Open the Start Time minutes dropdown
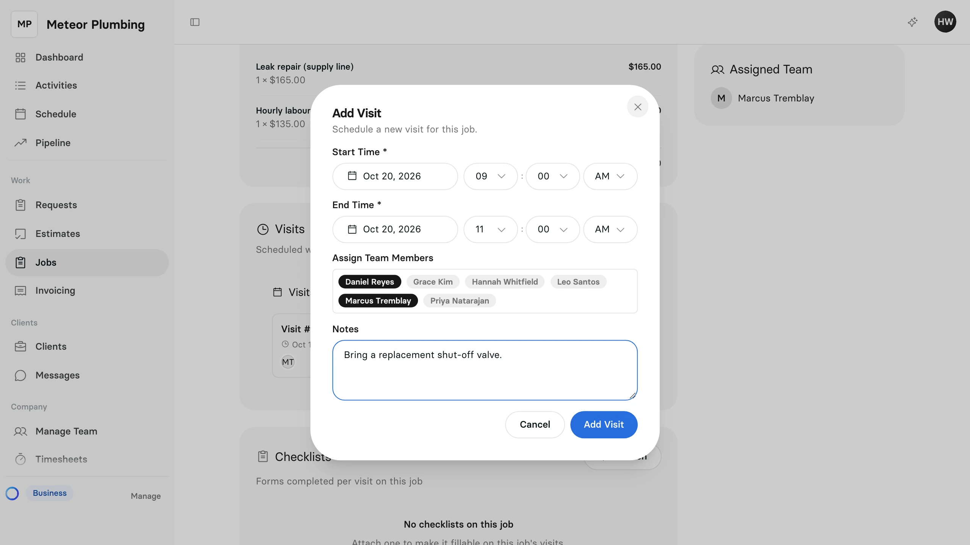 [552, 176]
